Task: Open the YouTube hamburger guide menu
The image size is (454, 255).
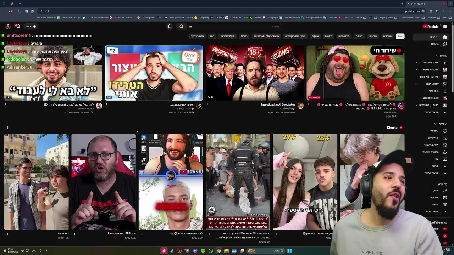Action: [x=445, y=26]
